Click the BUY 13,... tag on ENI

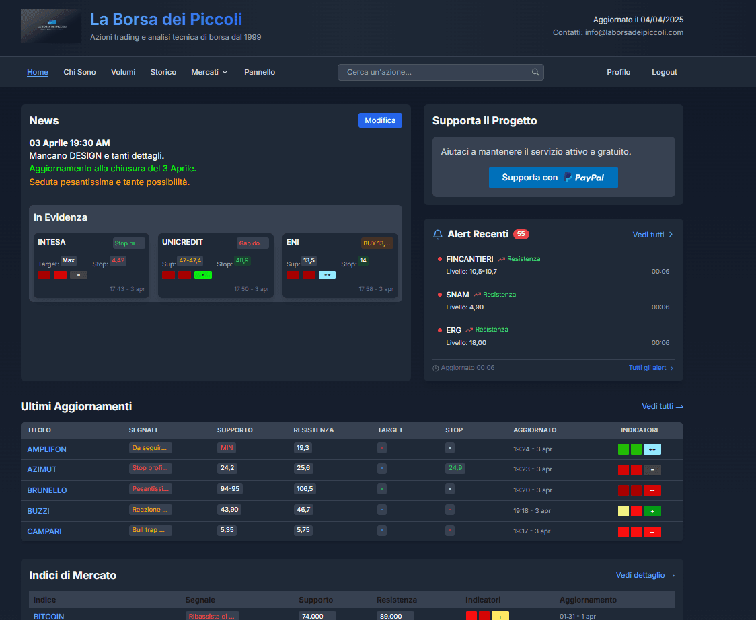[x=377, y=243]
